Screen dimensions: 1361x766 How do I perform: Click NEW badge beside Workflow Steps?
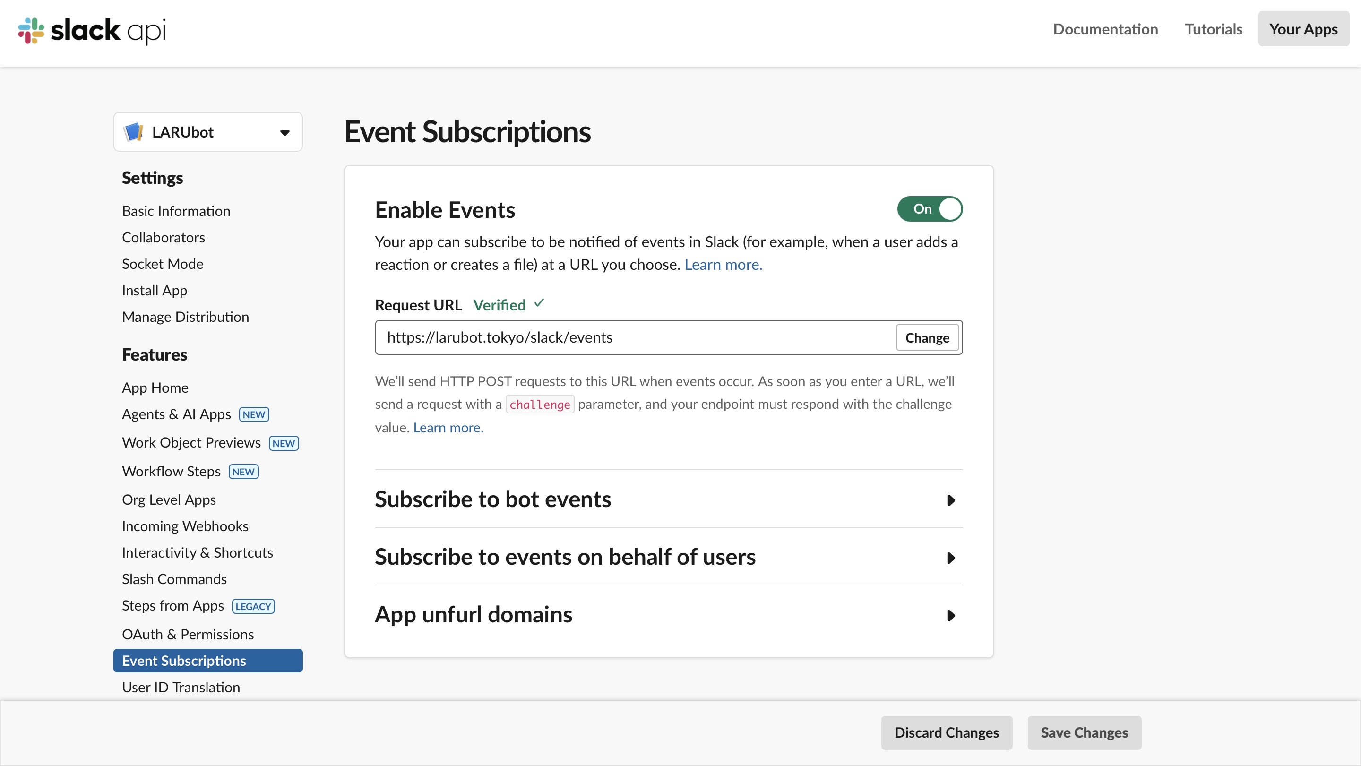click(243, 472)
